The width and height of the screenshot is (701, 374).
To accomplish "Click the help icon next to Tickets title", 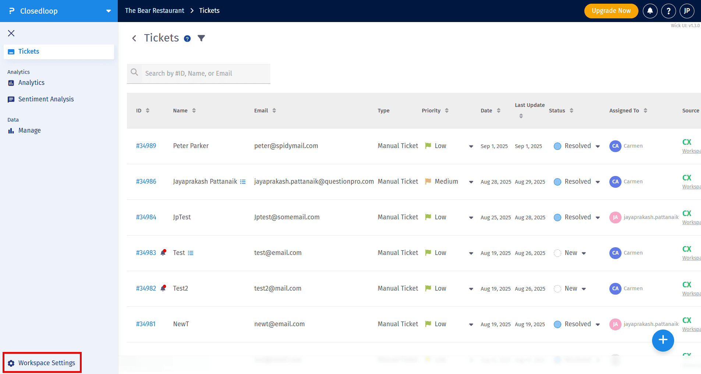I will pyautogui.click(x=187, y=39).
